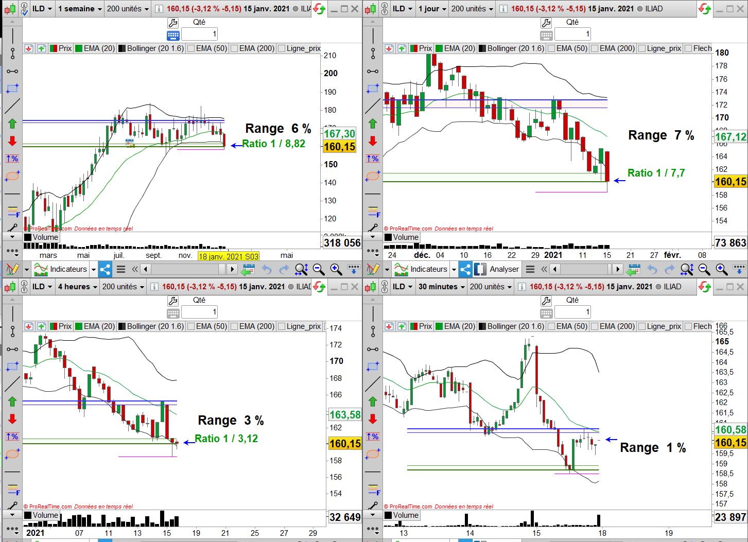Click the scroll-right arrow in 1 semaine toolbar

pyautogui.click(x=232, y=269)
